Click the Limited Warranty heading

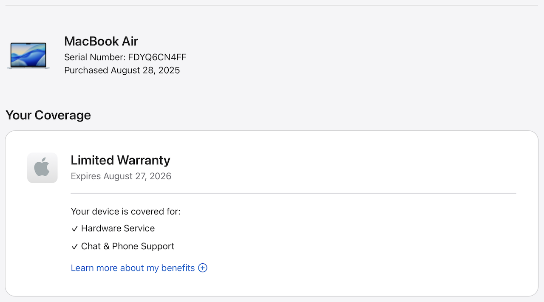(x=120, y=160)
